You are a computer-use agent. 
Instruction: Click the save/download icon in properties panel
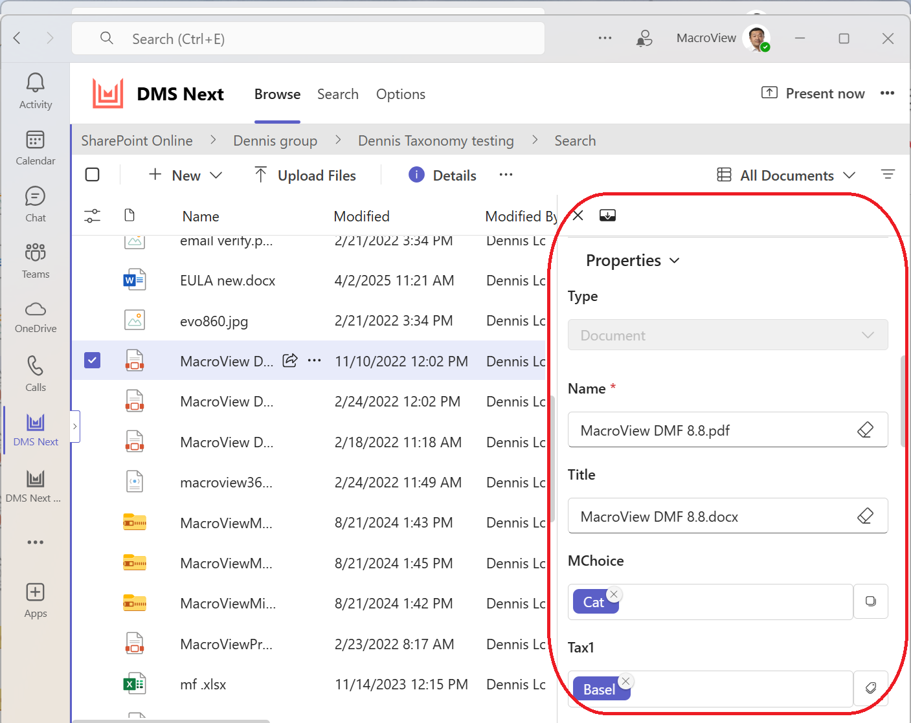click(x=607, y=216)
